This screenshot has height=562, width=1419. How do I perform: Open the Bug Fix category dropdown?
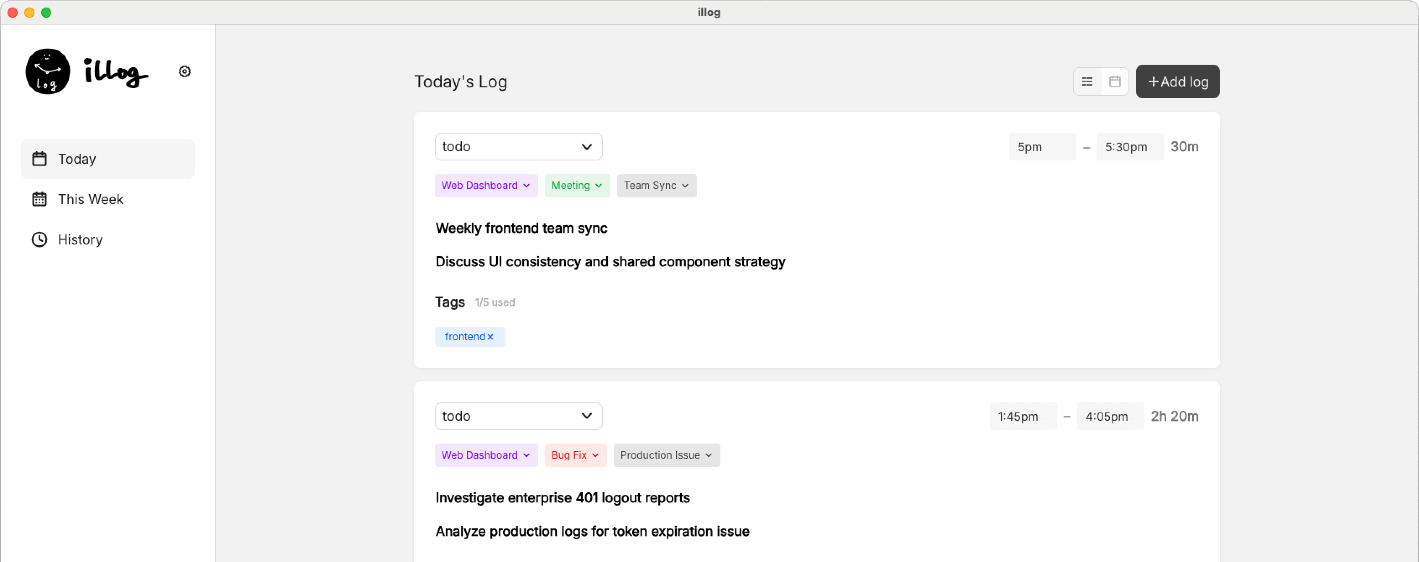tap(575, 455)
